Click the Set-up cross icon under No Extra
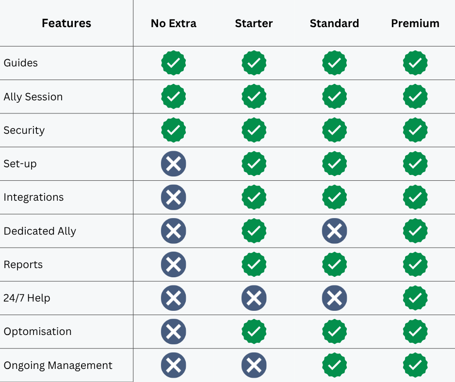Screen dimensions: 455x382 click(x=174, y=163)
